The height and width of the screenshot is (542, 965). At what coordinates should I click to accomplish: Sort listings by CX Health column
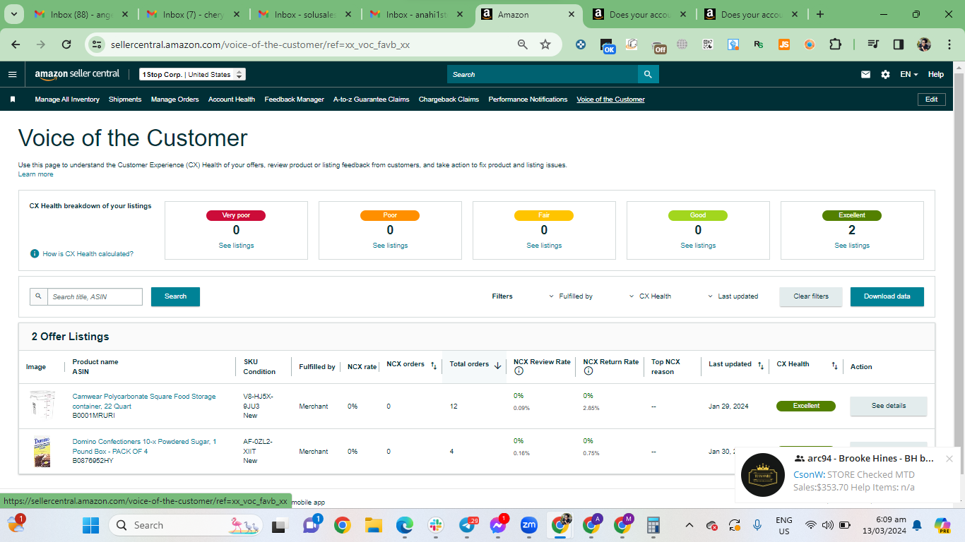tap(834, 365)
